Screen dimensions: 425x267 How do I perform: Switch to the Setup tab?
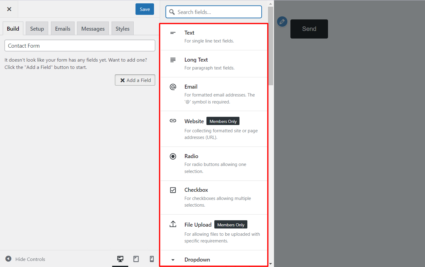[x=37, y=28]
